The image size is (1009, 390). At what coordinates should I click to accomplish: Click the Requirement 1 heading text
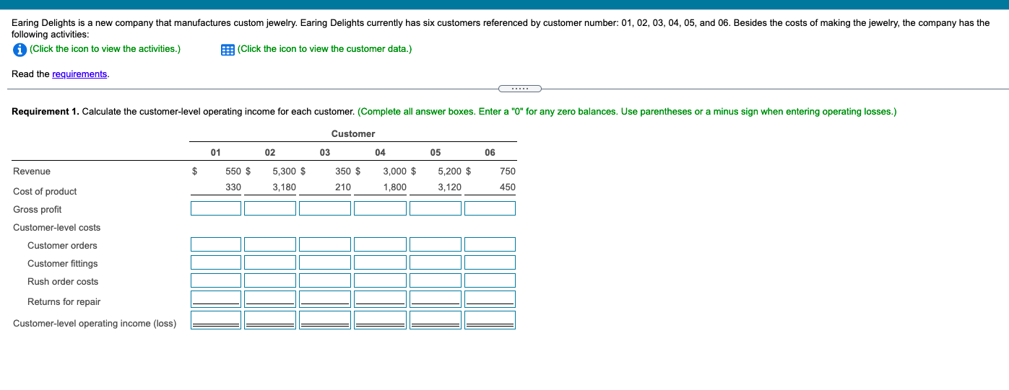tap(46, 112)
